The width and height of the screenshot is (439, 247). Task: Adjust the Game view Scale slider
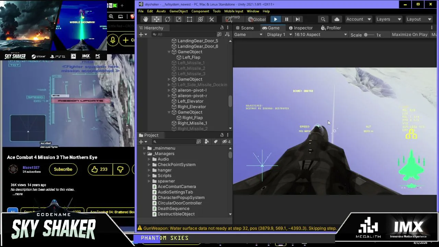pos(370,35)
